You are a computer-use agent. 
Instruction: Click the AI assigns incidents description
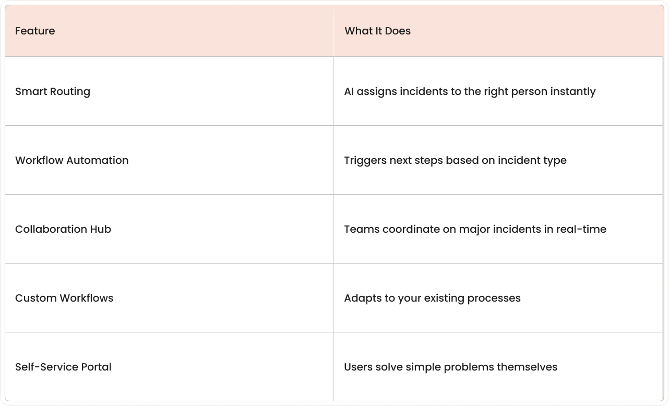pos(470,91)
